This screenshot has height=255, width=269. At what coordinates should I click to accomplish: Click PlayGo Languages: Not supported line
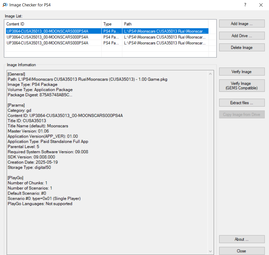[x=40, y=204]
